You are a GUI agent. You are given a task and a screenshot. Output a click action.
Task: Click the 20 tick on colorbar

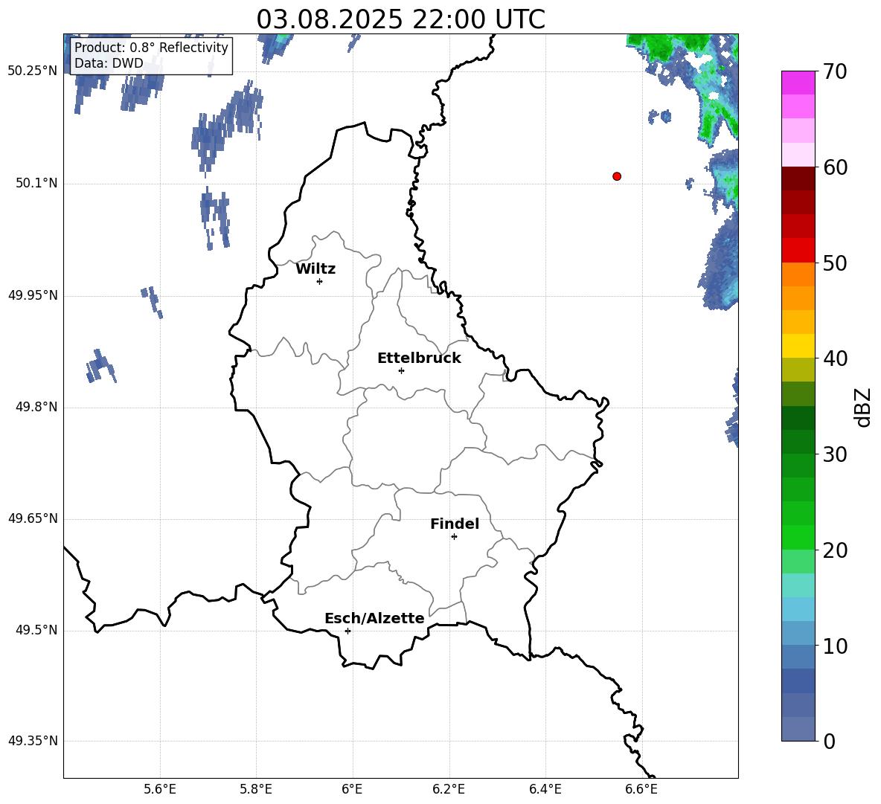pos(835,550)
